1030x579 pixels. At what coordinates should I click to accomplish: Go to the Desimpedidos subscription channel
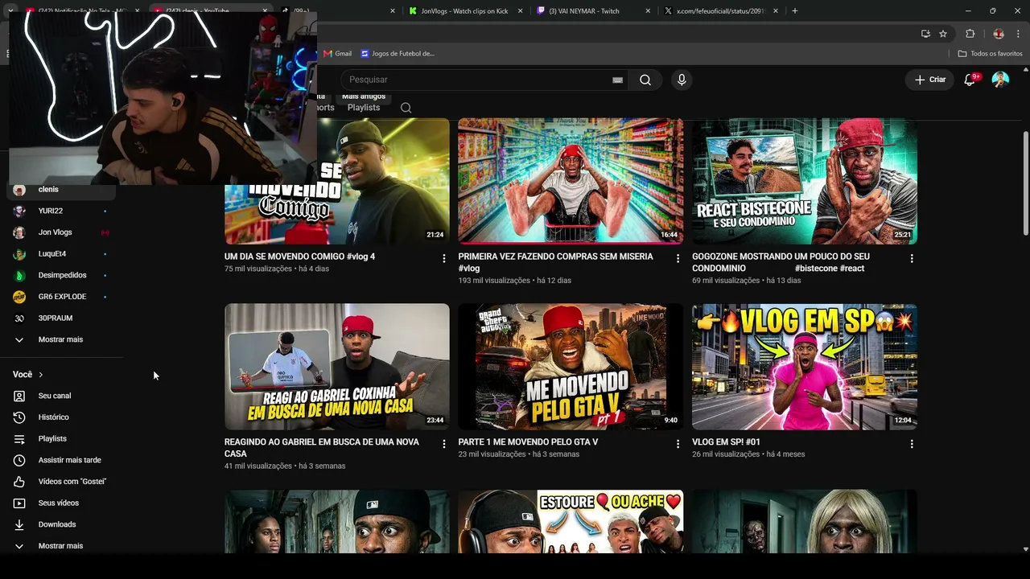tap(61, 275)
